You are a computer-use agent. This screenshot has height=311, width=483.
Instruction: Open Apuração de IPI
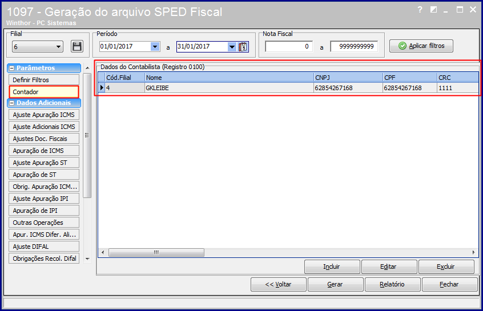pos(44,211)
